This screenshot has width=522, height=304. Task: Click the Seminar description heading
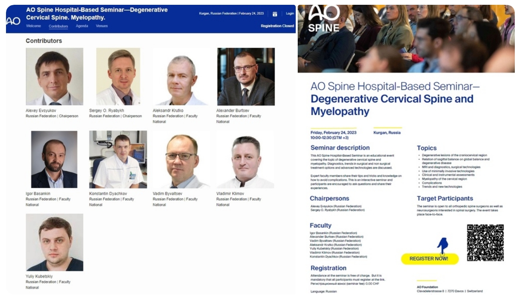point(340,148)
